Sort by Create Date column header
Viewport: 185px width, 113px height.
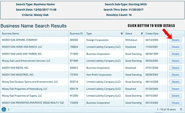tap(152, 34)
